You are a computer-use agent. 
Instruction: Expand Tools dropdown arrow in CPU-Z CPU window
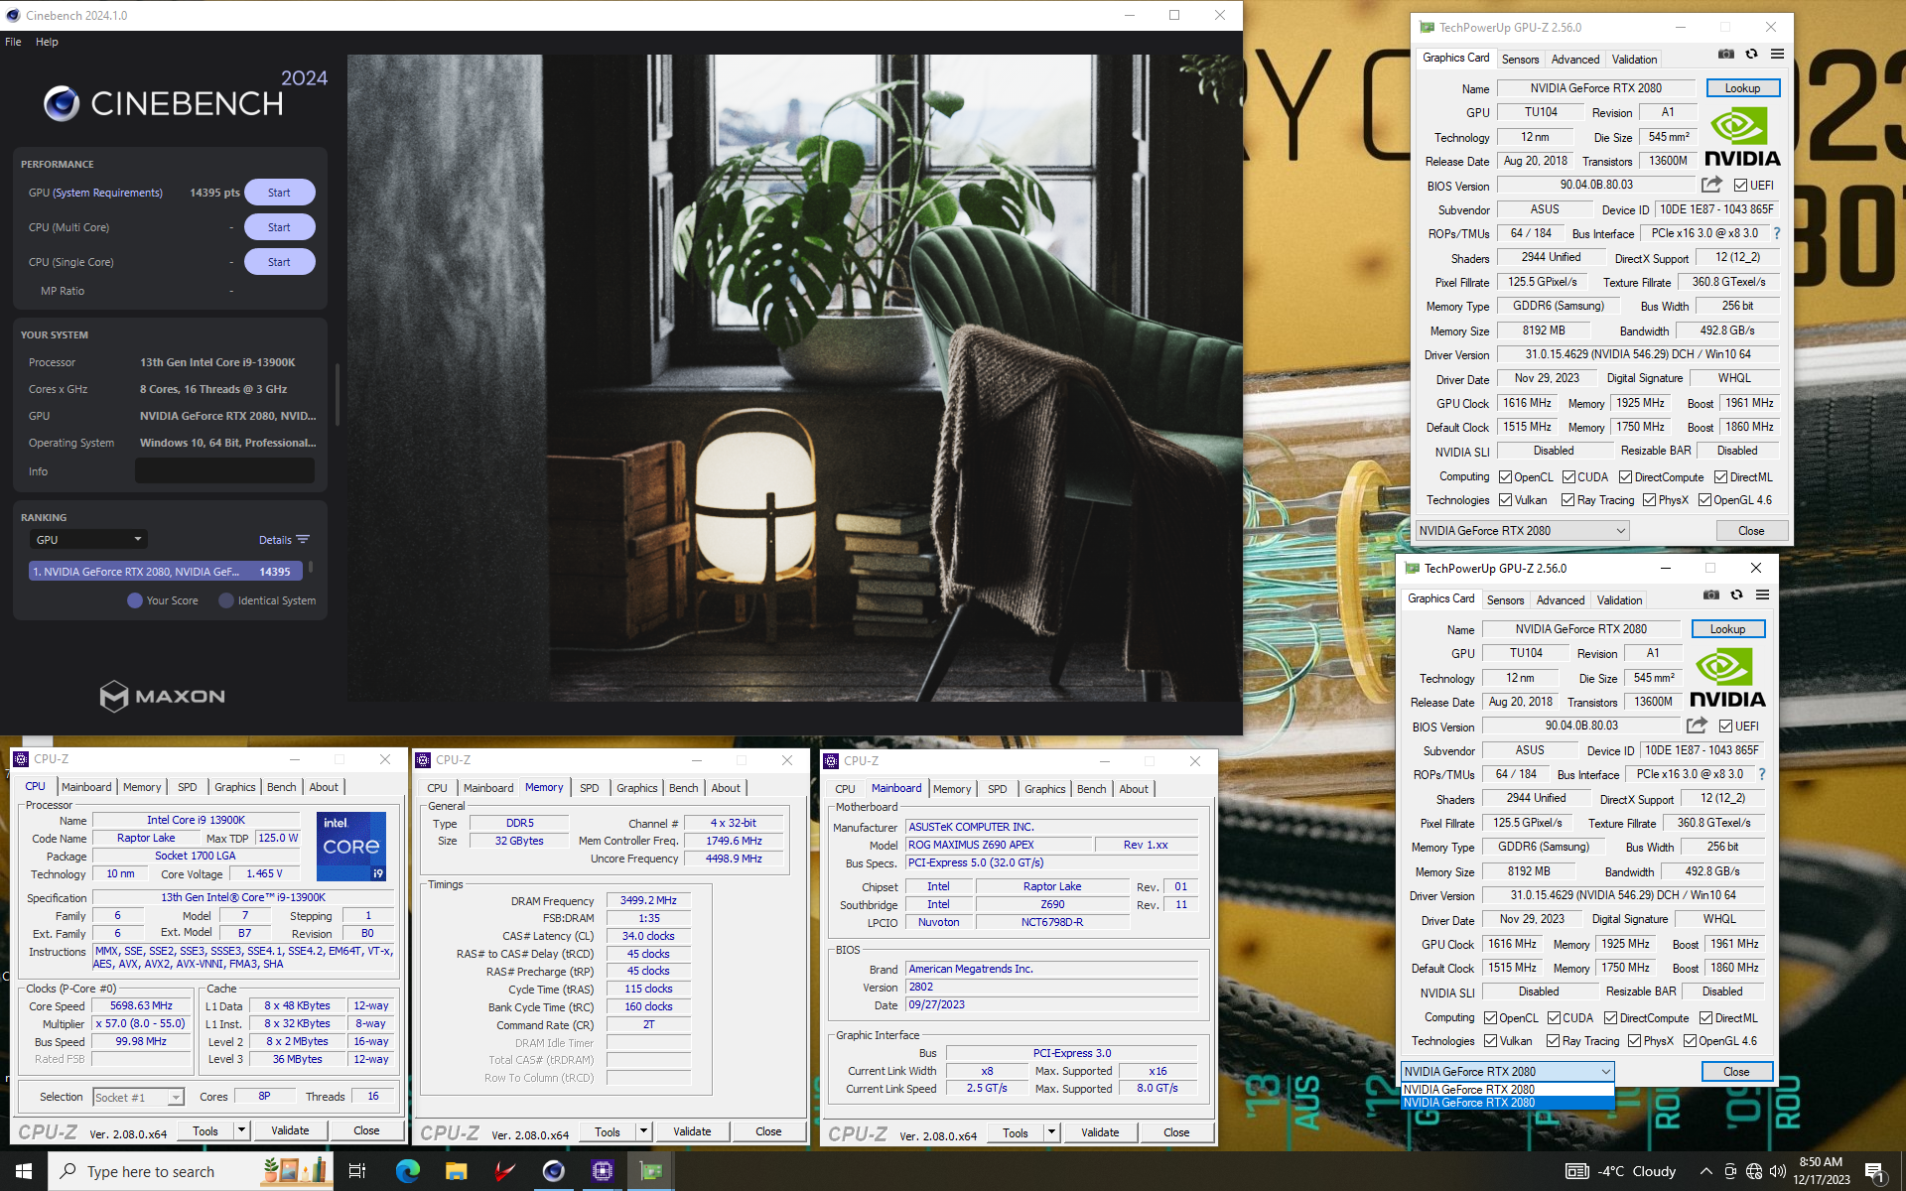click(x=240, y=1130)
